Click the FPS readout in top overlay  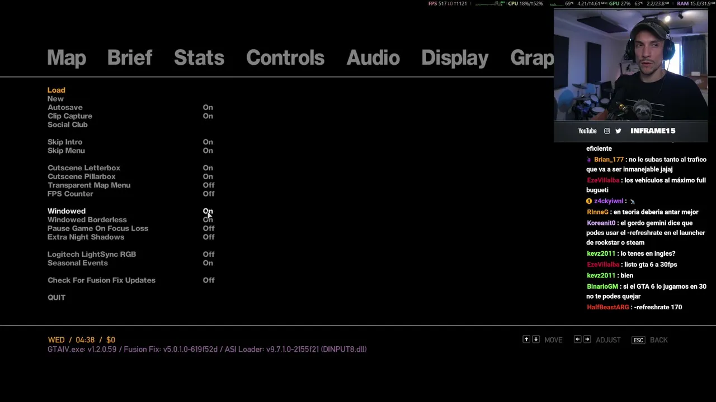[x=447, y=4]
